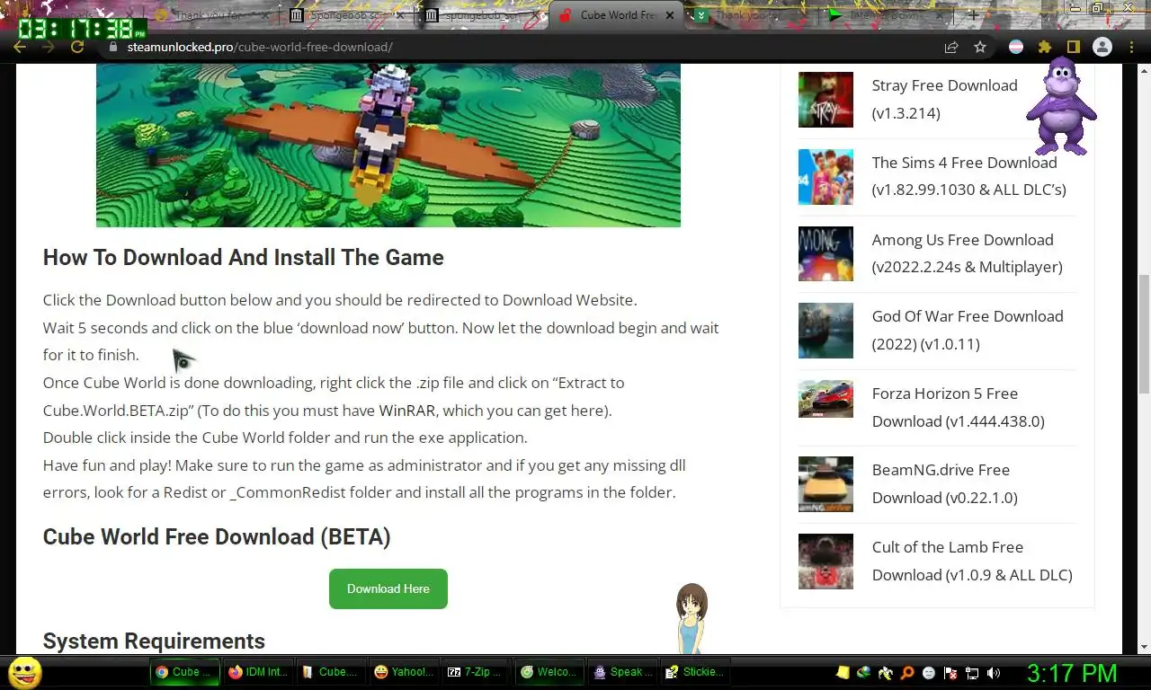1151x690 pixels.
Task: Open the Action Center flag tray icon
Action: point(950,672)
